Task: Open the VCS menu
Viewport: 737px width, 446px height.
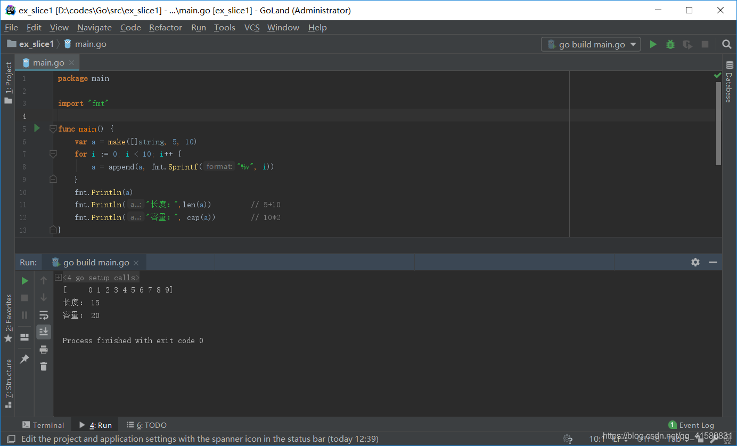Action: tap(252, 27)
